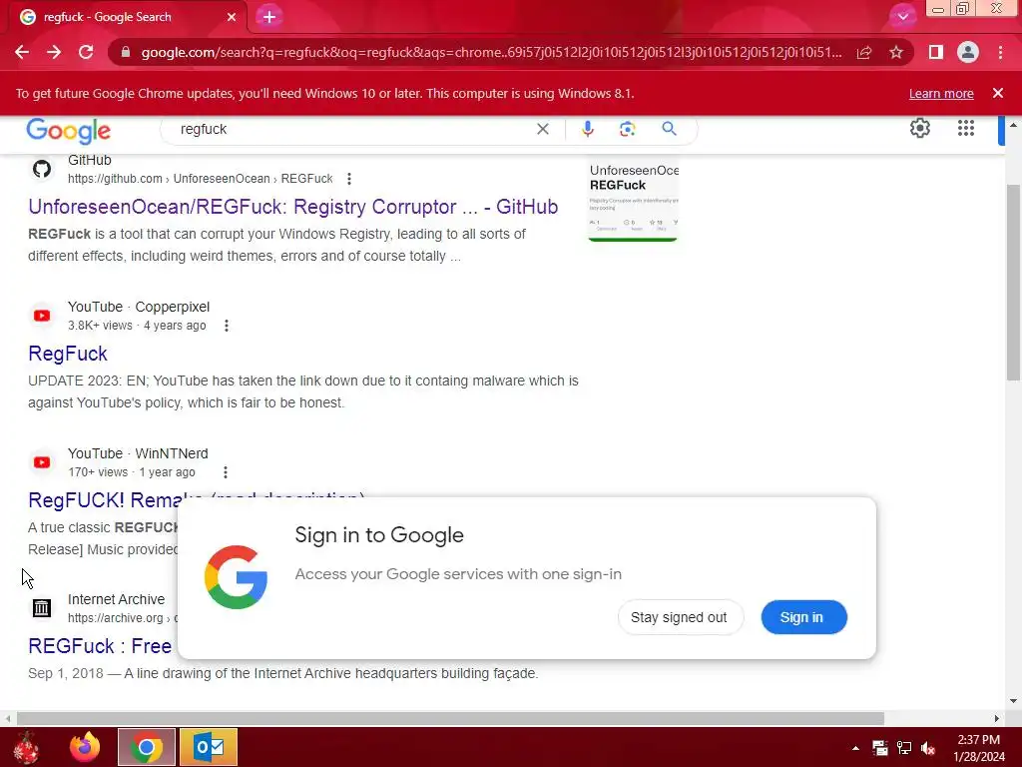Viewport: 1022px width, 767px height.
Task: Open the Start button on taskbar
Action: click(x=26, y=747)
